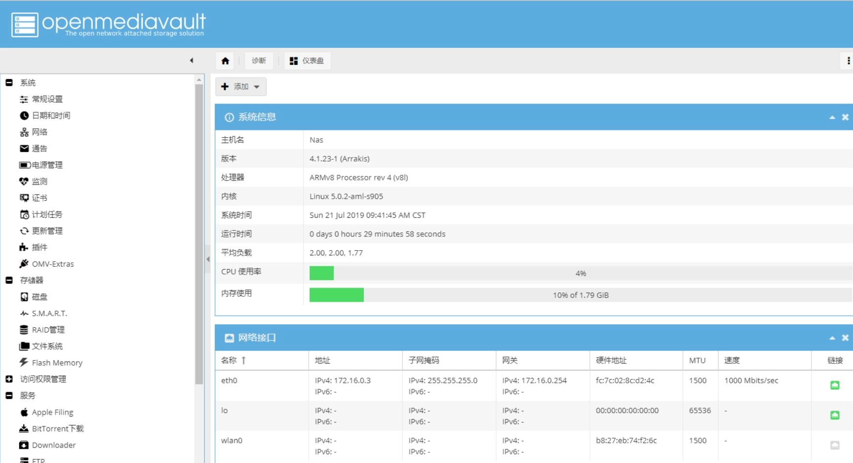This screenshot has height=463, width=853.
Task: Collapse the 系统信息 panel
Action: tap(832, 117)
